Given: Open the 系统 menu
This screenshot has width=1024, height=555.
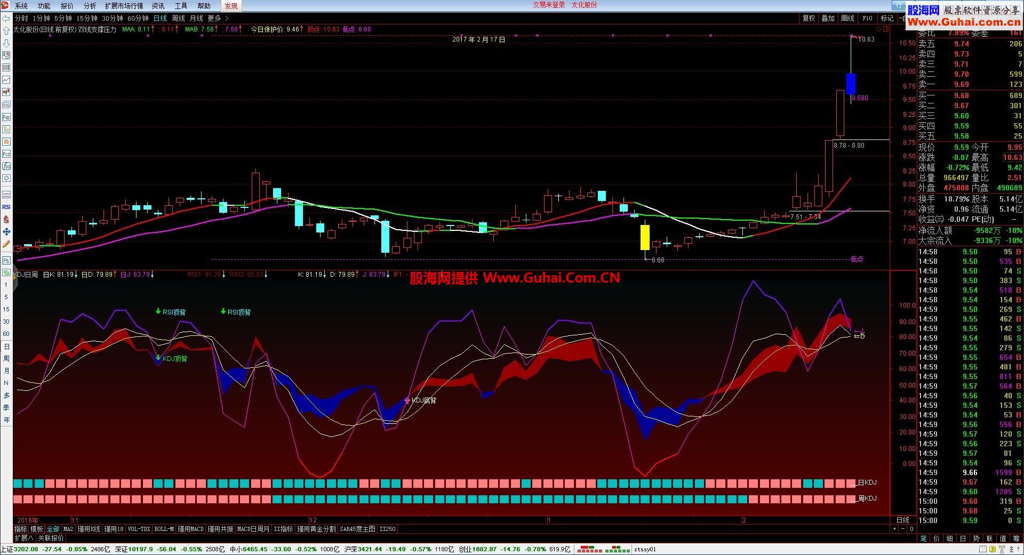Looking at the screenshot, I should click(21, 6).
